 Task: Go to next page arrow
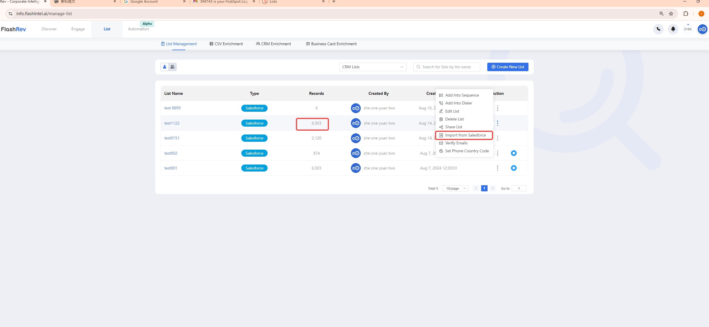coord(493,188)
